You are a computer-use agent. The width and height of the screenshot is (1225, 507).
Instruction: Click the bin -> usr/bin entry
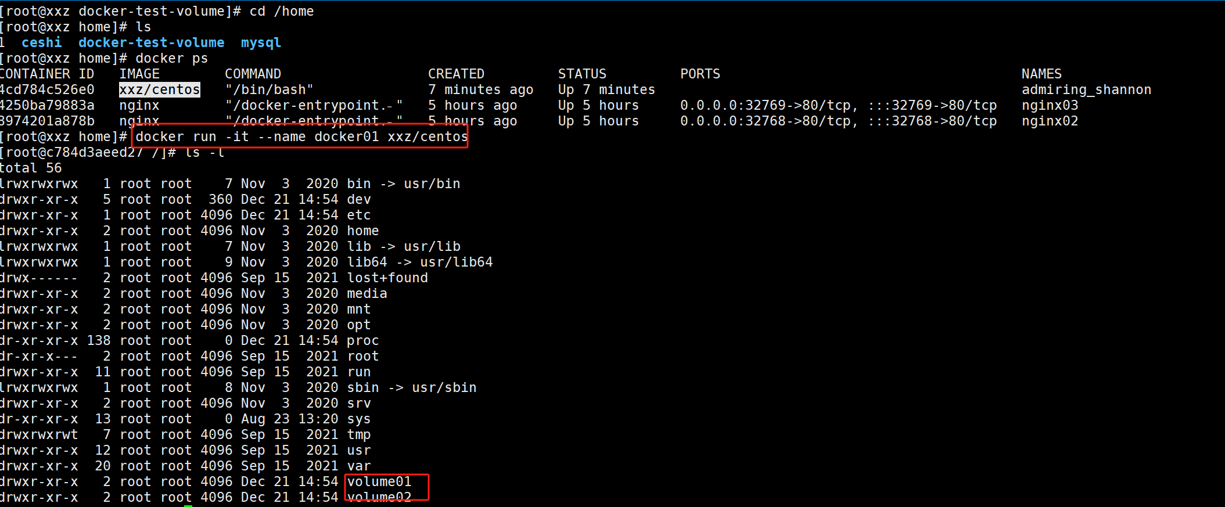click(x=403, y=184)
